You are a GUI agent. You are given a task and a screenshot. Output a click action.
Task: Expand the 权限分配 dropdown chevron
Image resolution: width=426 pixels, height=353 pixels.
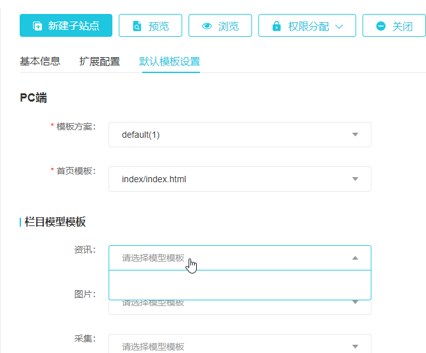pos(339,27)
